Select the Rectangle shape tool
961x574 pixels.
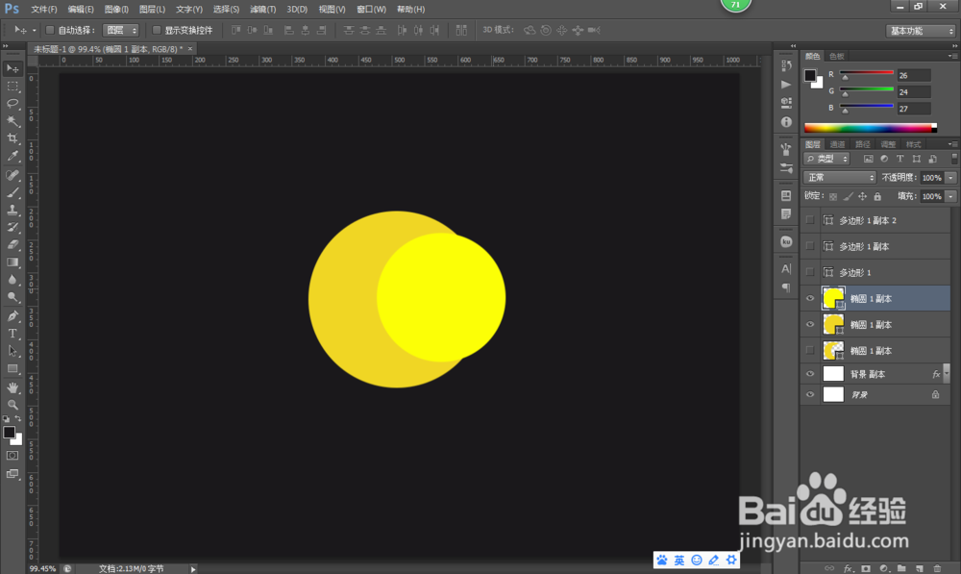pyautogui.click(x=12, y=368)
